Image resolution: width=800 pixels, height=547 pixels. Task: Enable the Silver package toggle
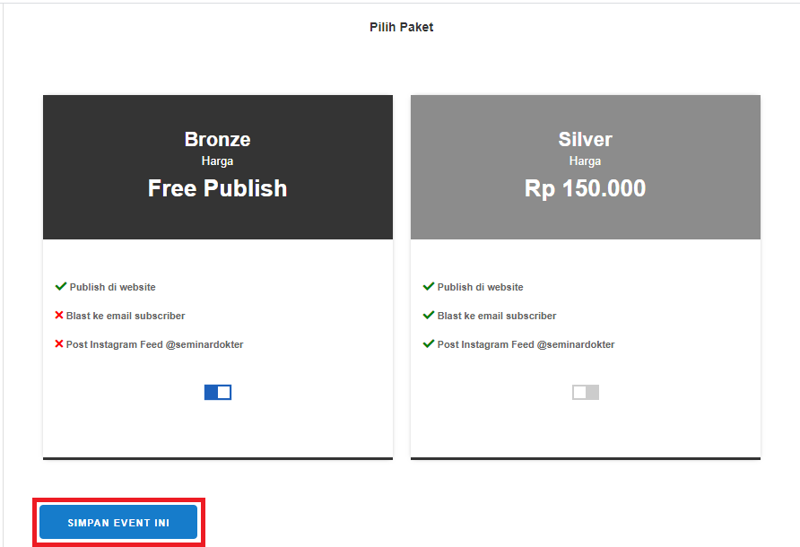pyautogui.click(x=586, y=392)
